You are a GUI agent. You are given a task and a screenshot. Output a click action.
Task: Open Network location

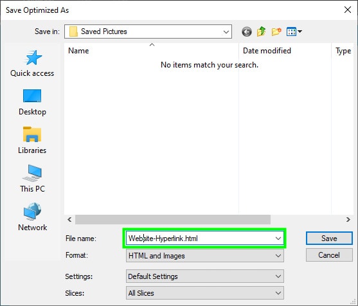(32, 217)
